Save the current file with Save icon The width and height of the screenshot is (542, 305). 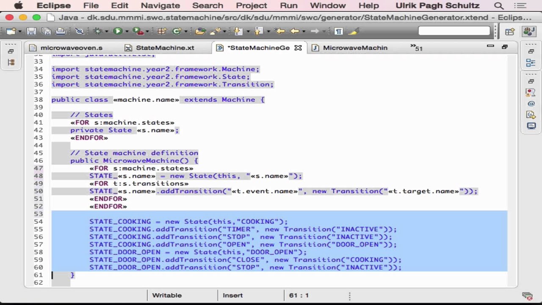point(31,31)
